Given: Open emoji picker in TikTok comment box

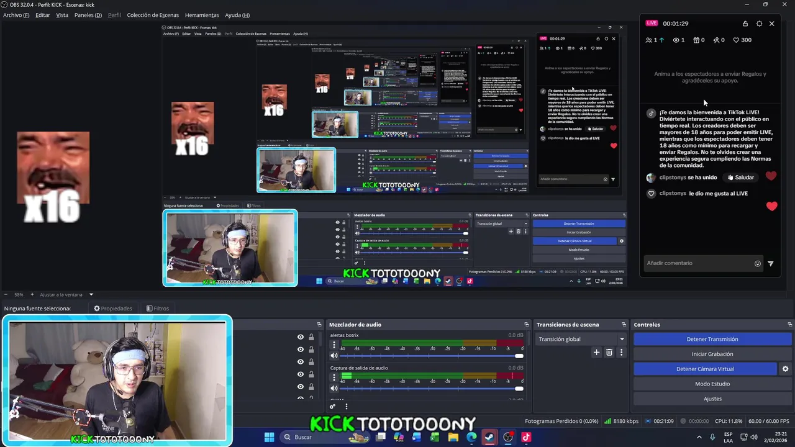Looking at the screenshot, I should click(x=757, y=263).
